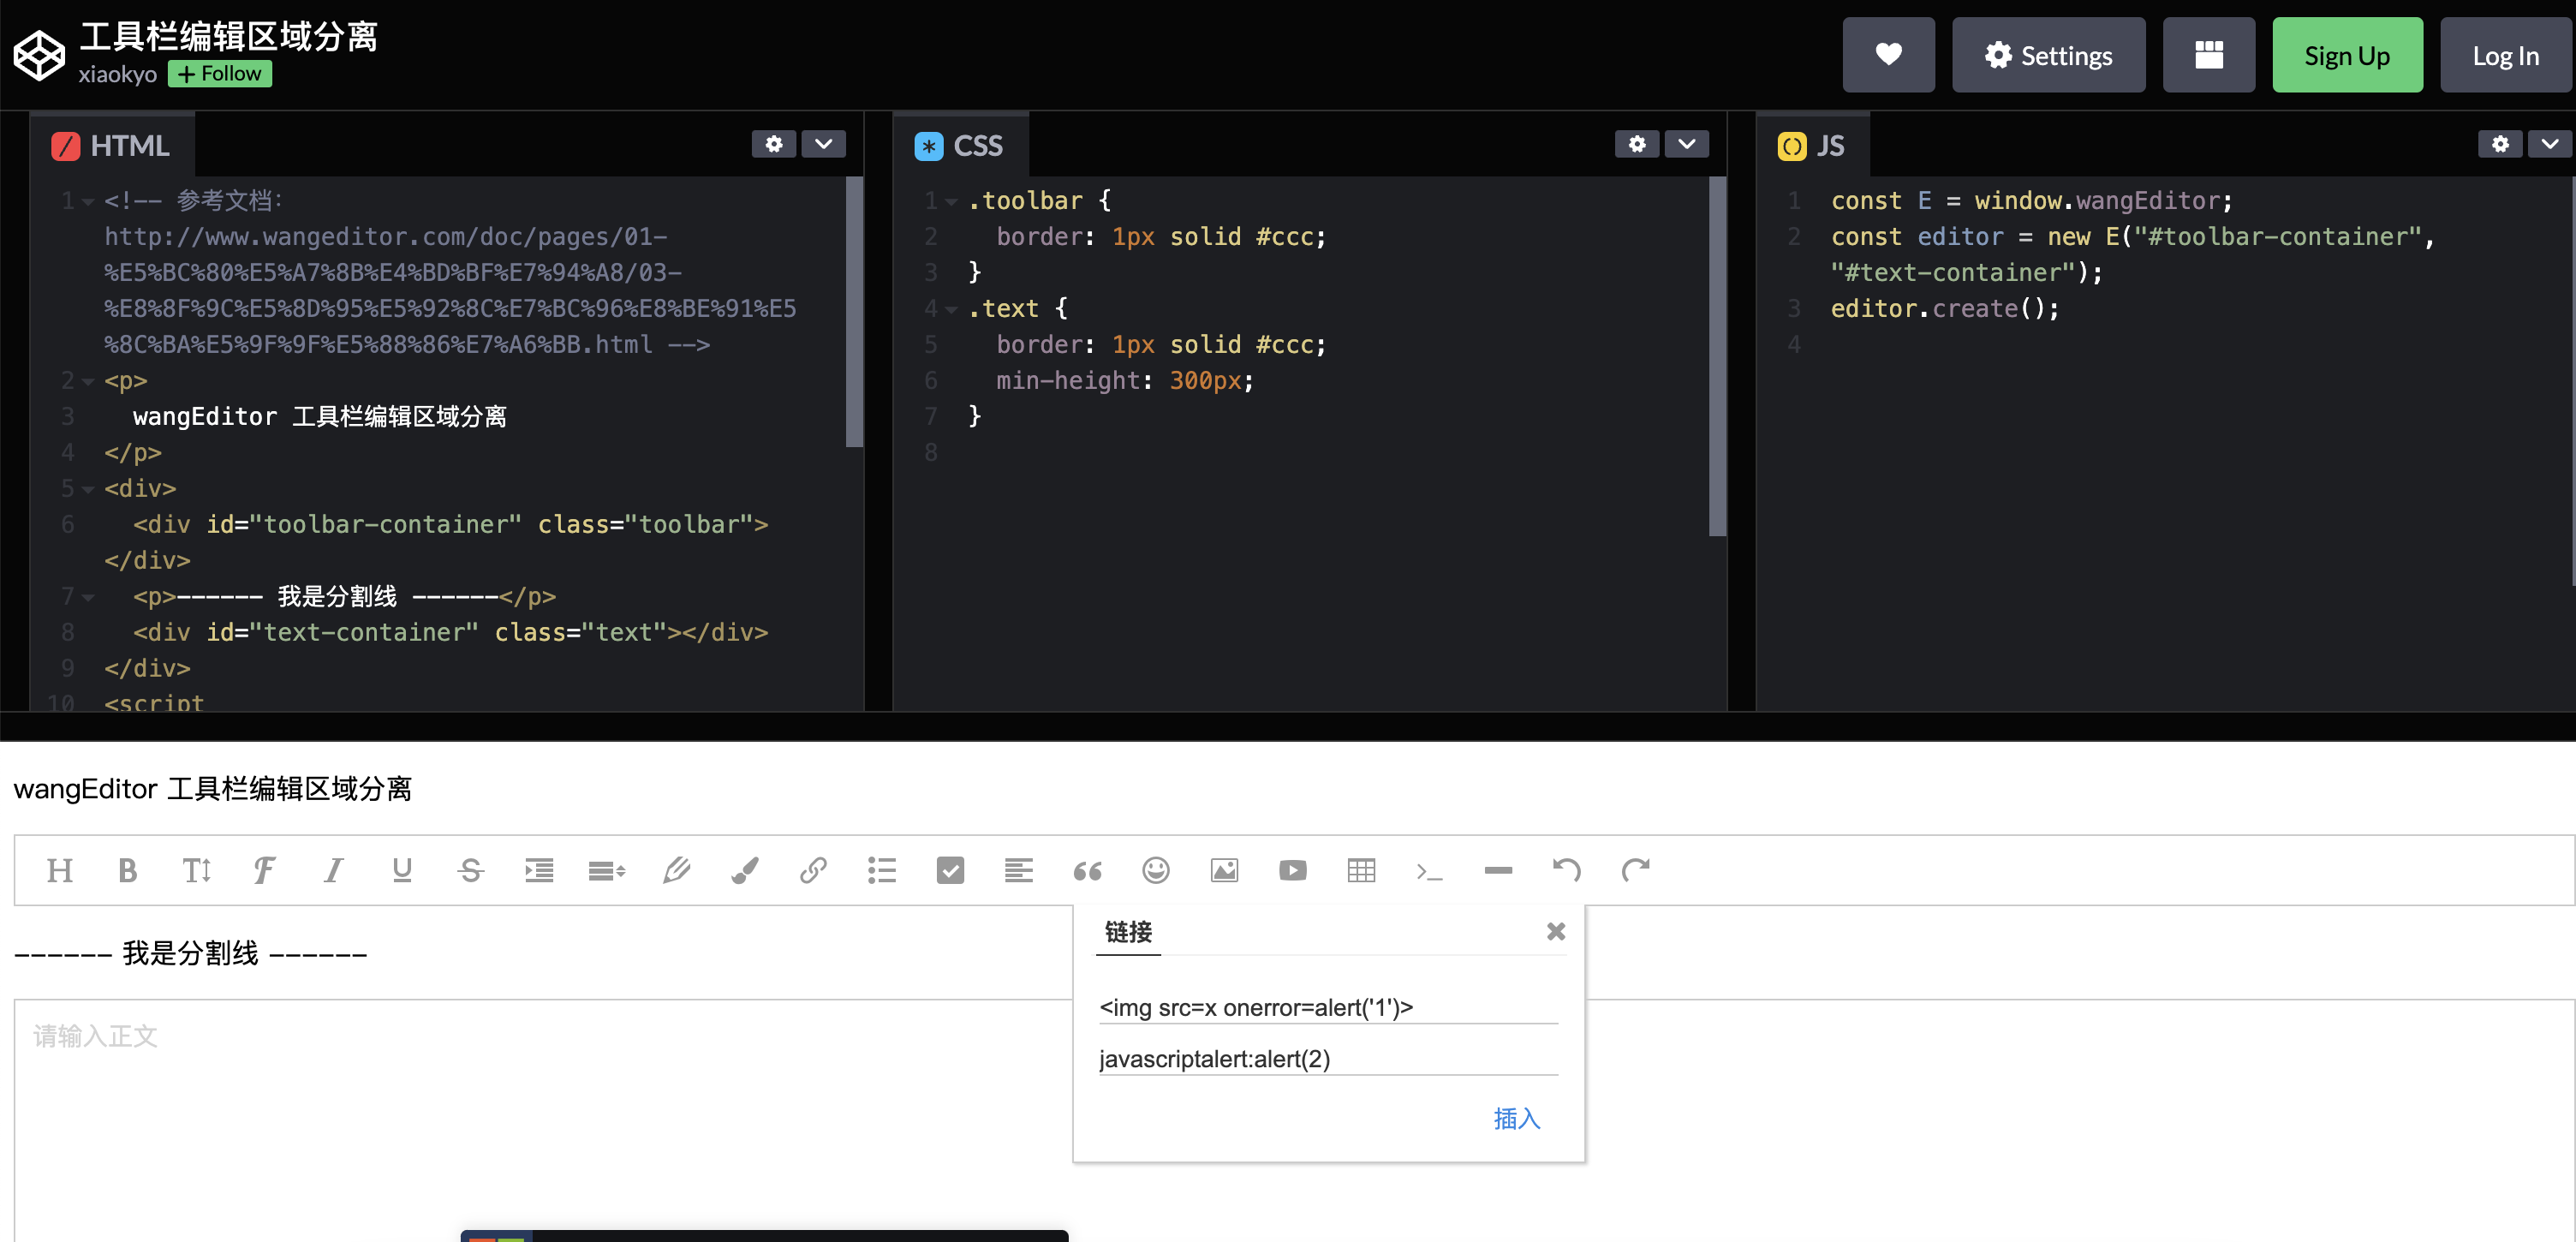Screen dimensions: 2576x1242
Task: Open the background color brush tool
Action: tap(745, 870)
